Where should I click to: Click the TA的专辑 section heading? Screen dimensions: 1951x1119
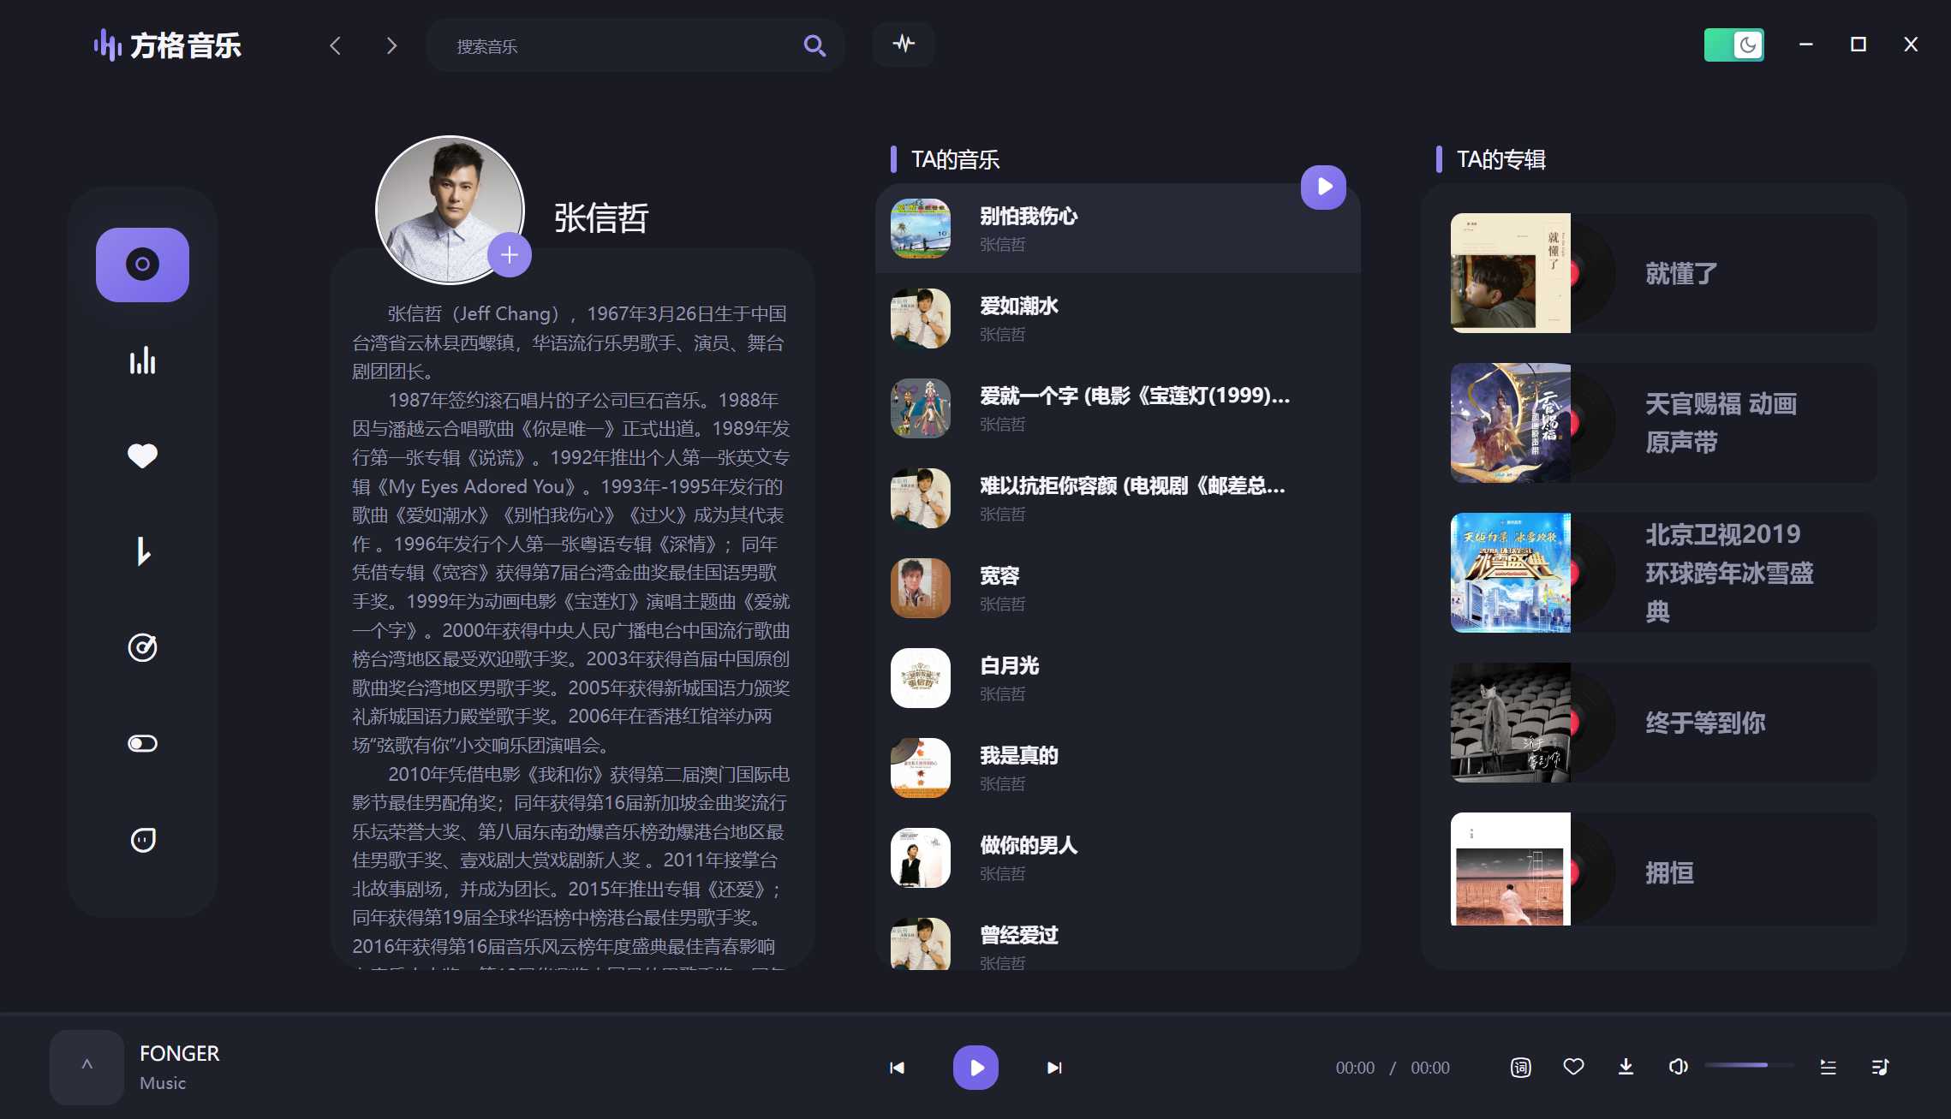click(1501, 159)
